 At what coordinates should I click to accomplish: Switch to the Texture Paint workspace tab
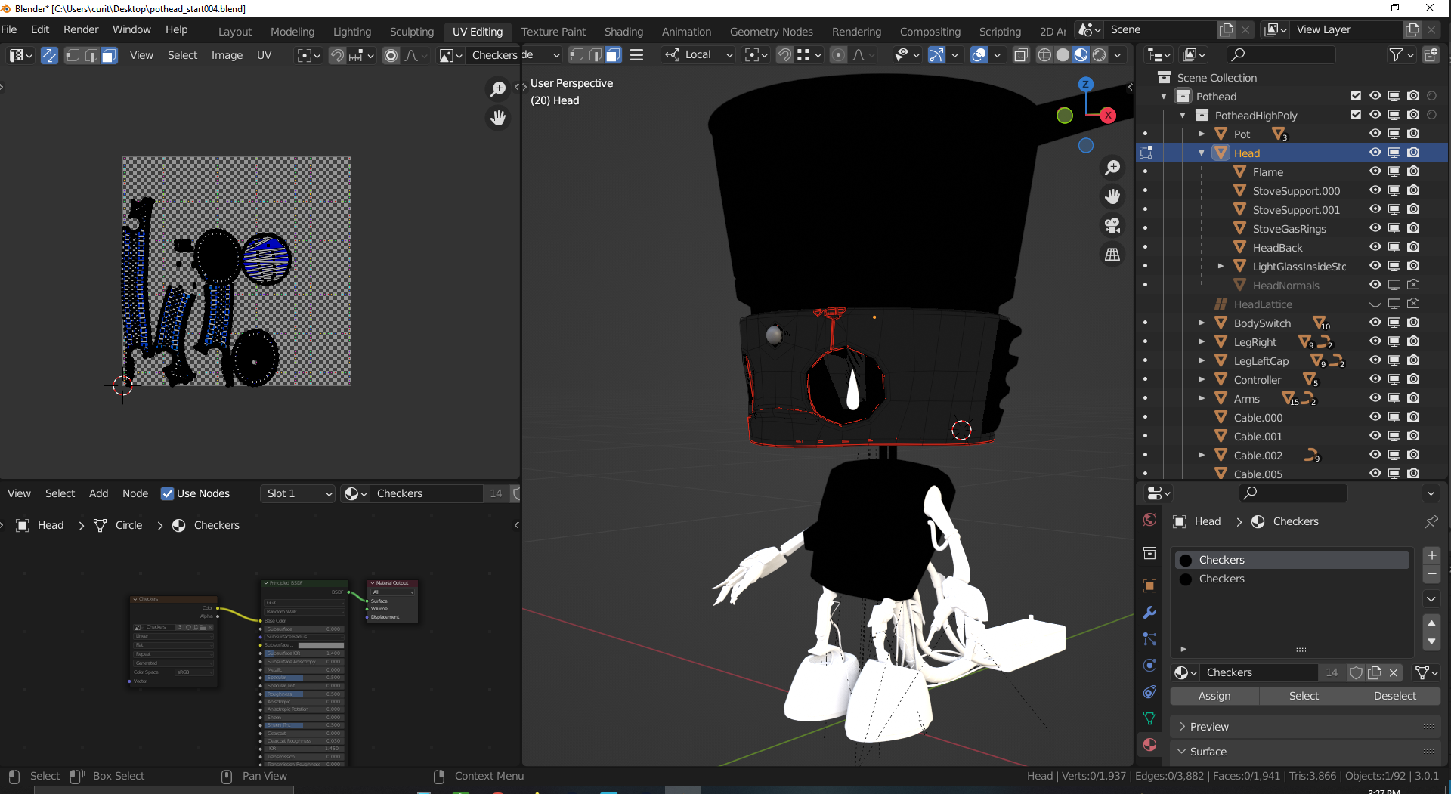coord(553,32)
